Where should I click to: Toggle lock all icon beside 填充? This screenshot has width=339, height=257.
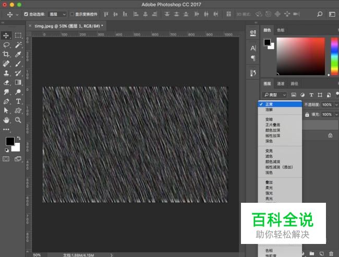click(x=307, y=115)
